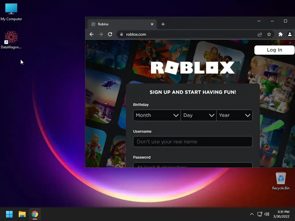Viewport: 295px width, 221px height.
Task: Open the clock showing 3:31 PM
Action: (281, 214)
